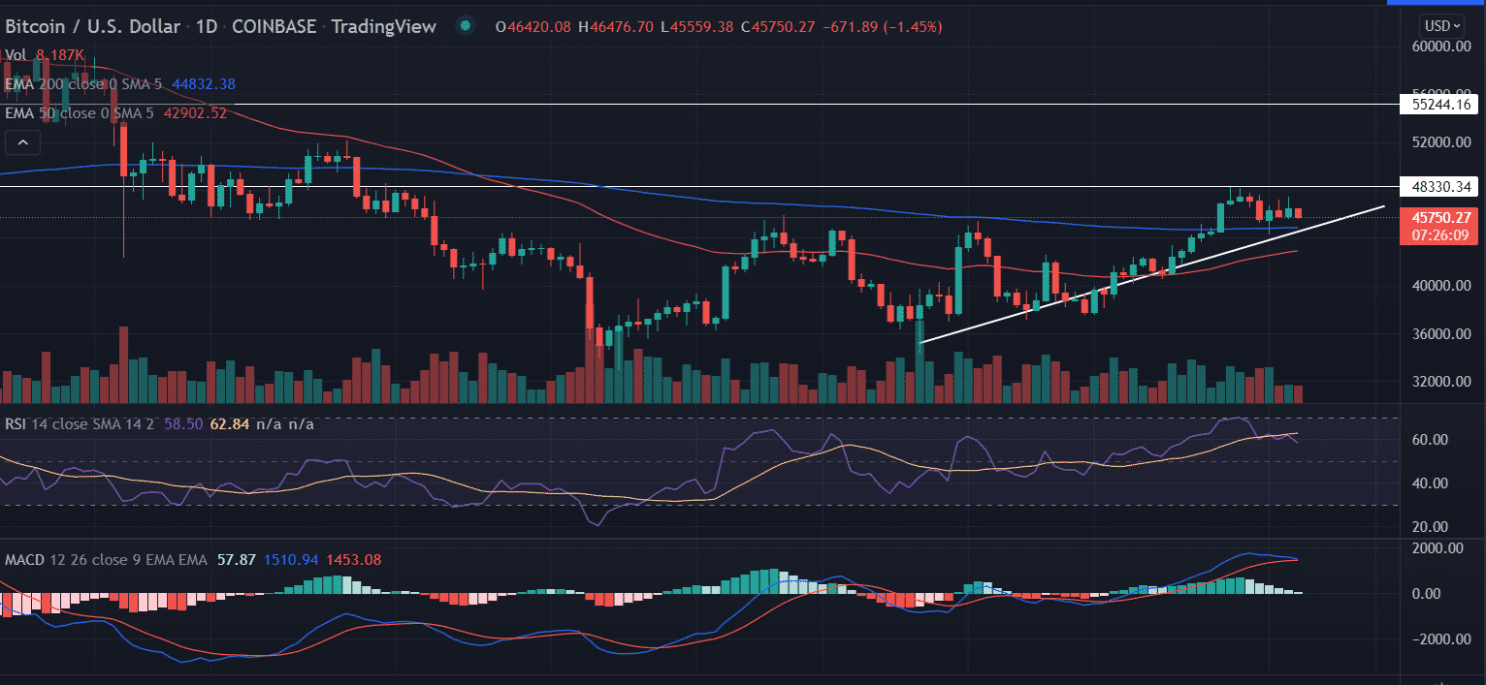This screenshot has height=685, width=1486.
Task: Click the Bitcoin / U.S. Dollar symbol title
Action: coord(95,26)
